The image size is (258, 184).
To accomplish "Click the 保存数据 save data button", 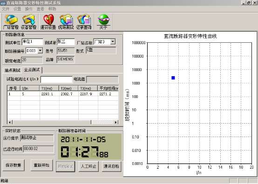I will [x=14, y=165].
